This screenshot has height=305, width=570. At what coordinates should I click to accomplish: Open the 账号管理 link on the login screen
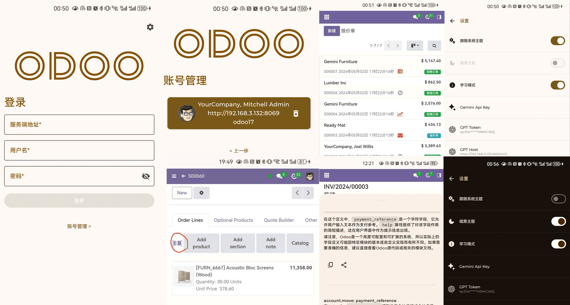tap(79, 226)
